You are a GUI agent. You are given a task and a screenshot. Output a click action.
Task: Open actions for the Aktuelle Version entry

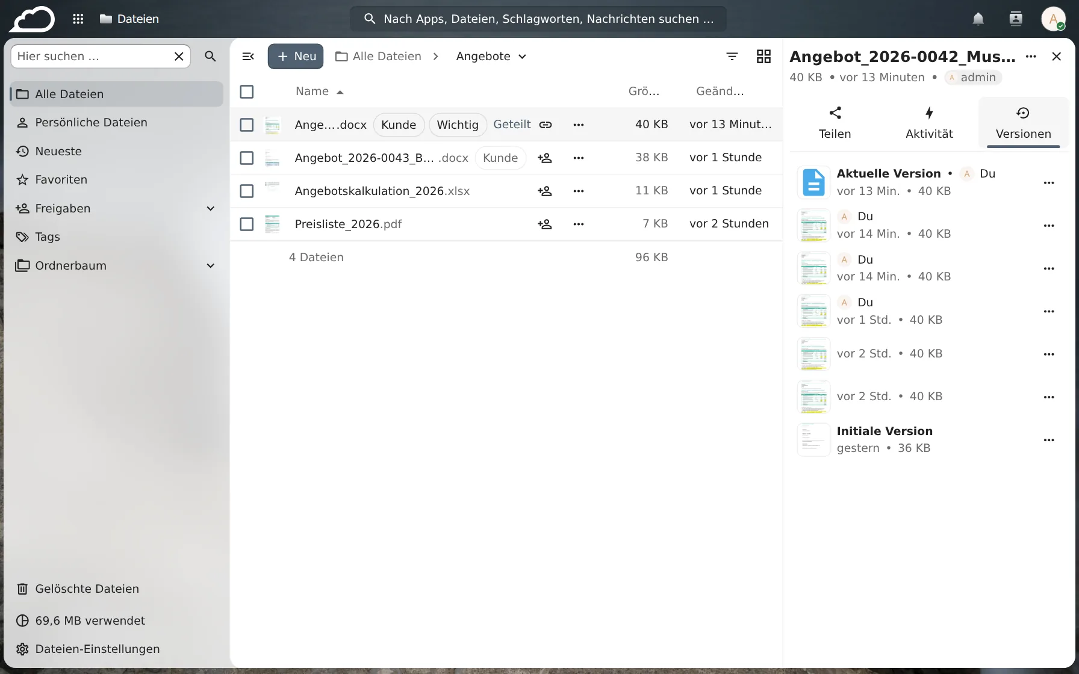point(1049,182)
